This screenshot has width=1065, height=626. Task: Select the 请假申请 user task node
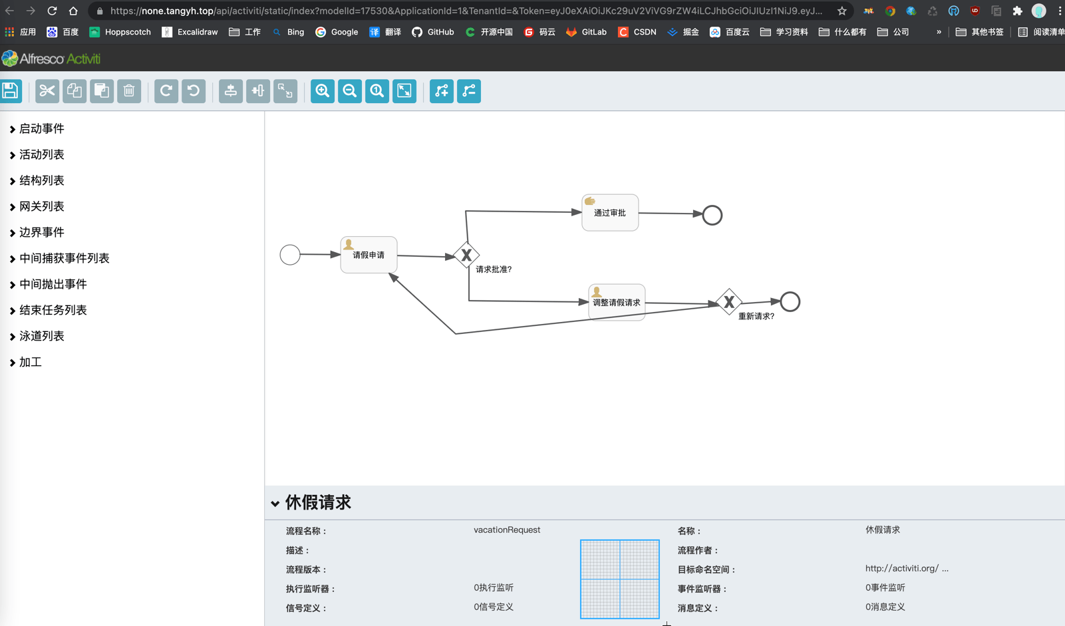point(369,255)
